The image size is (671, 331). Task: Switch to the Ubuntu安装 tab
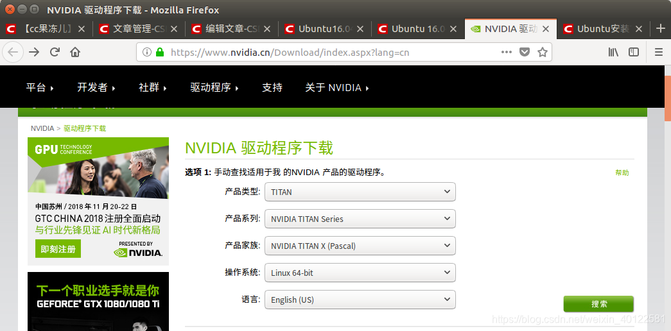pos(604,29)
